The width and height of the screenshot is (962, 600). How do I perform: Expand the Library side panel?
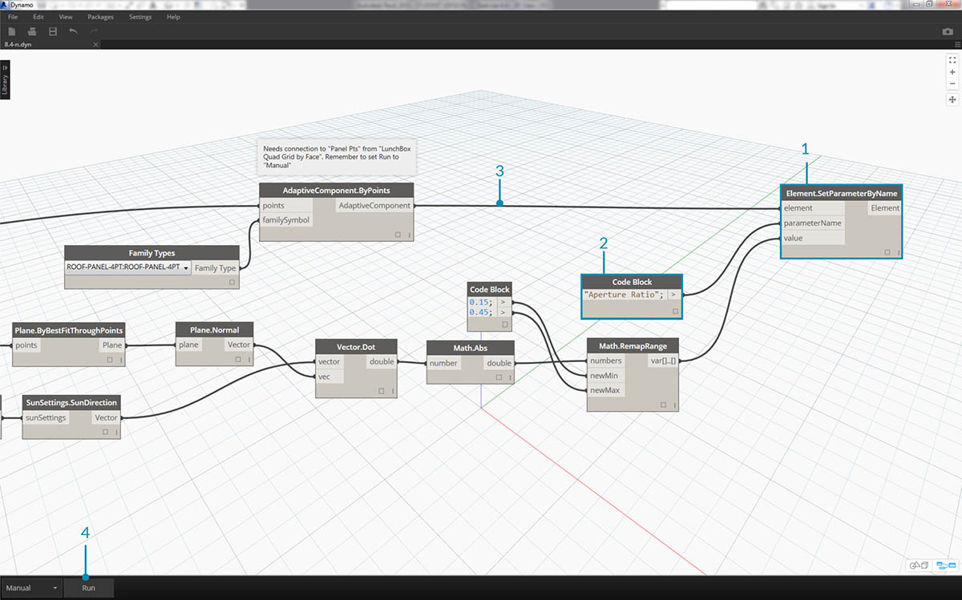click(5, 80)
